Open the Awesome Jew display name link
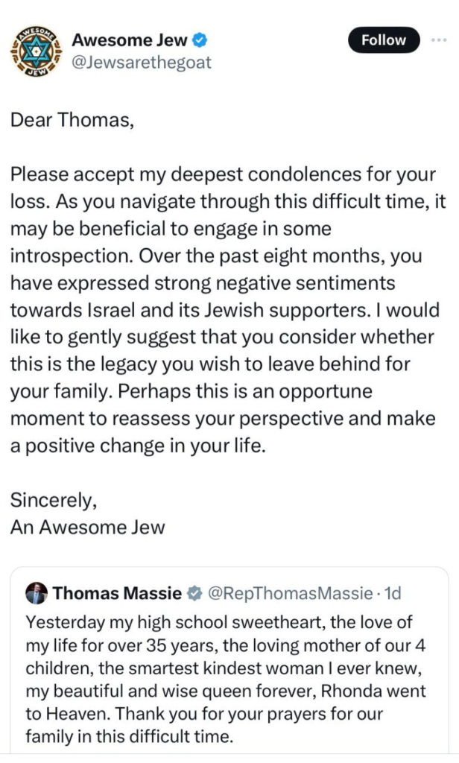The width and height of the screenshot is (459, 763). point(130,39)
